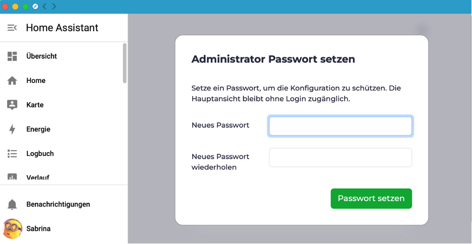This screenshot has height=244, width=472.
Task: Open the Karte menu entry
Action: pos(35,105)
